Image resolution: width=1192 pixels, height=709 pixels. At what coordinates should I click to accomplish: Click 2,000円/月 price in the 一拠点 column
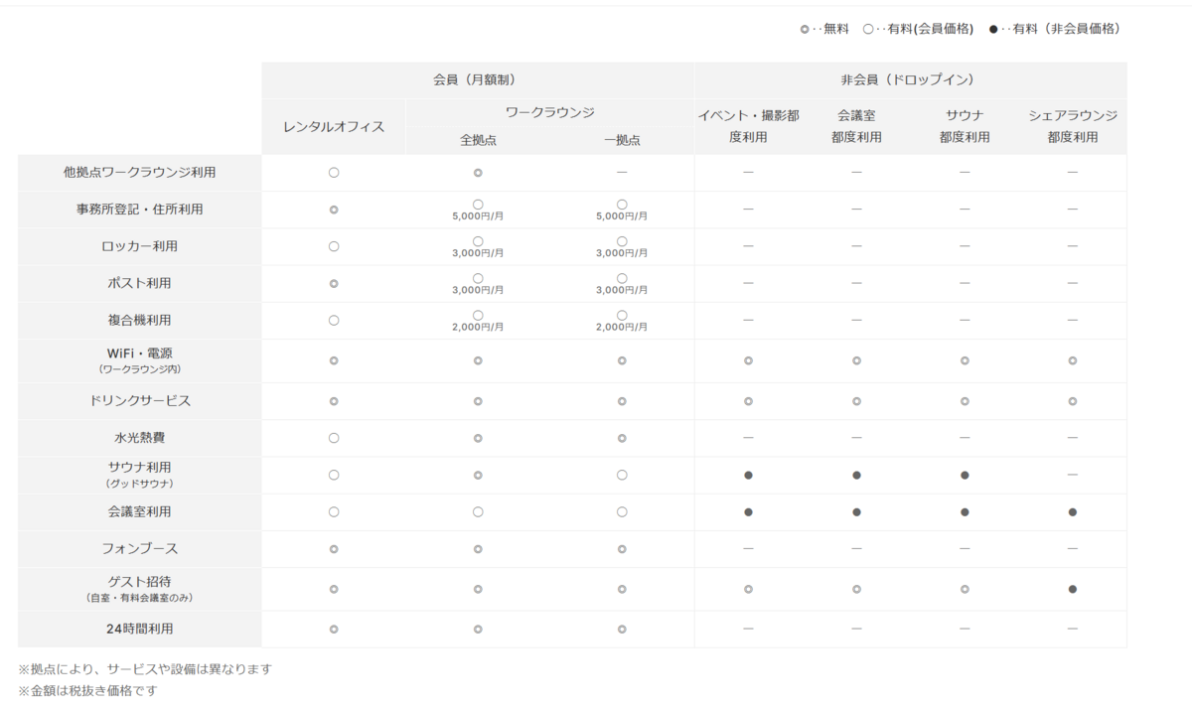tap(622, 328)
